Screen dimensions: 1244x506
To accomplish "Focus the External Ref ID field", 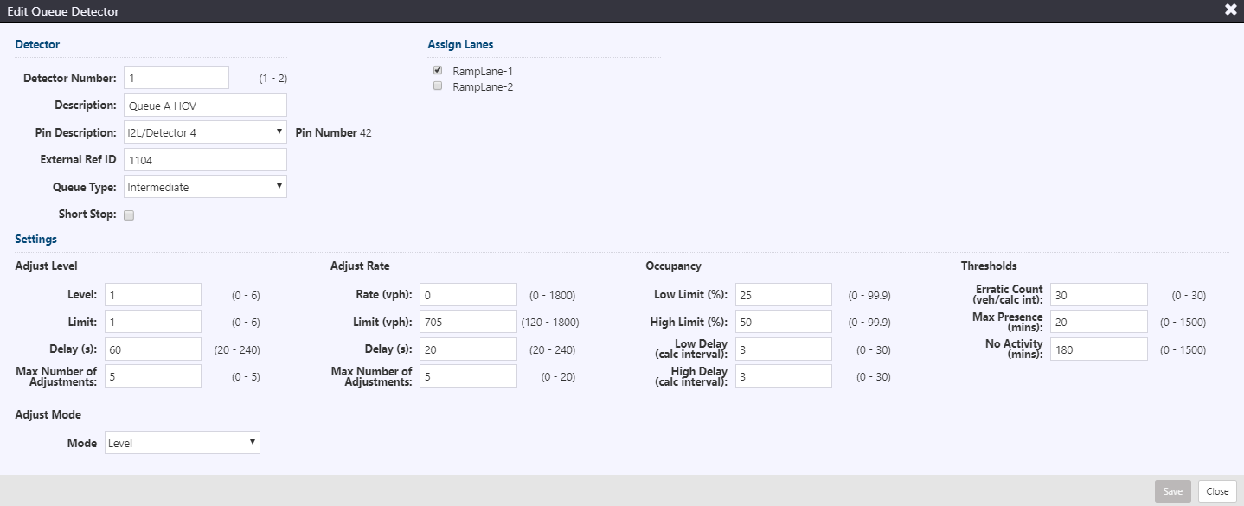I will tap(205, 160).
